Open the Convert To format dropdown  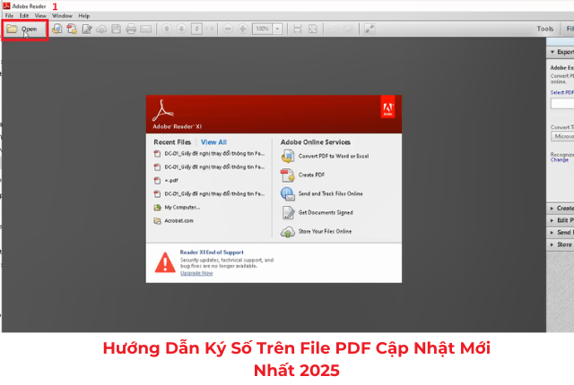coord(562,136)
